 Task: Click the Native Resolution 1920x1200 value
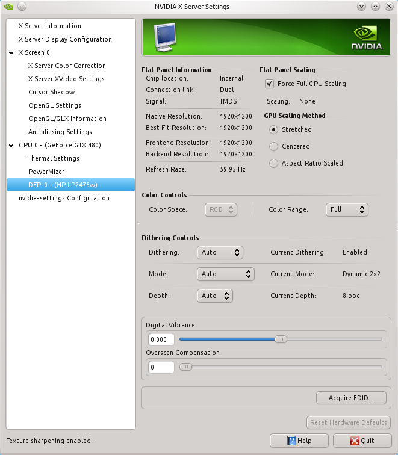pyautogui.click(x=235, y=116)
